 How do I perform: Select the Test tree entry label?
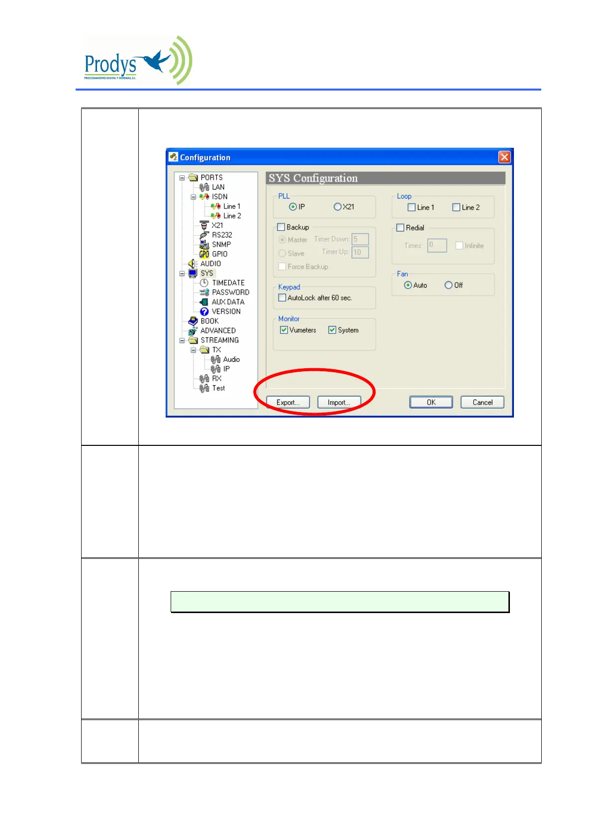pos(219,388)
